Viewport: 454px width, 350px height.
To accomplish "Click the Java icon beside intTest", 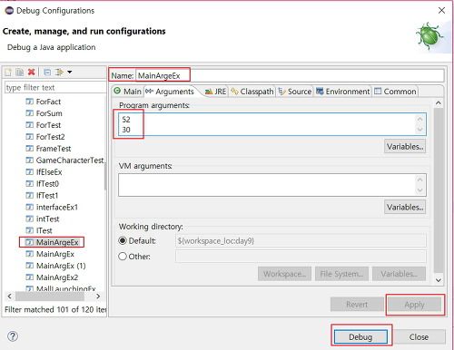I will pos(29,219).
